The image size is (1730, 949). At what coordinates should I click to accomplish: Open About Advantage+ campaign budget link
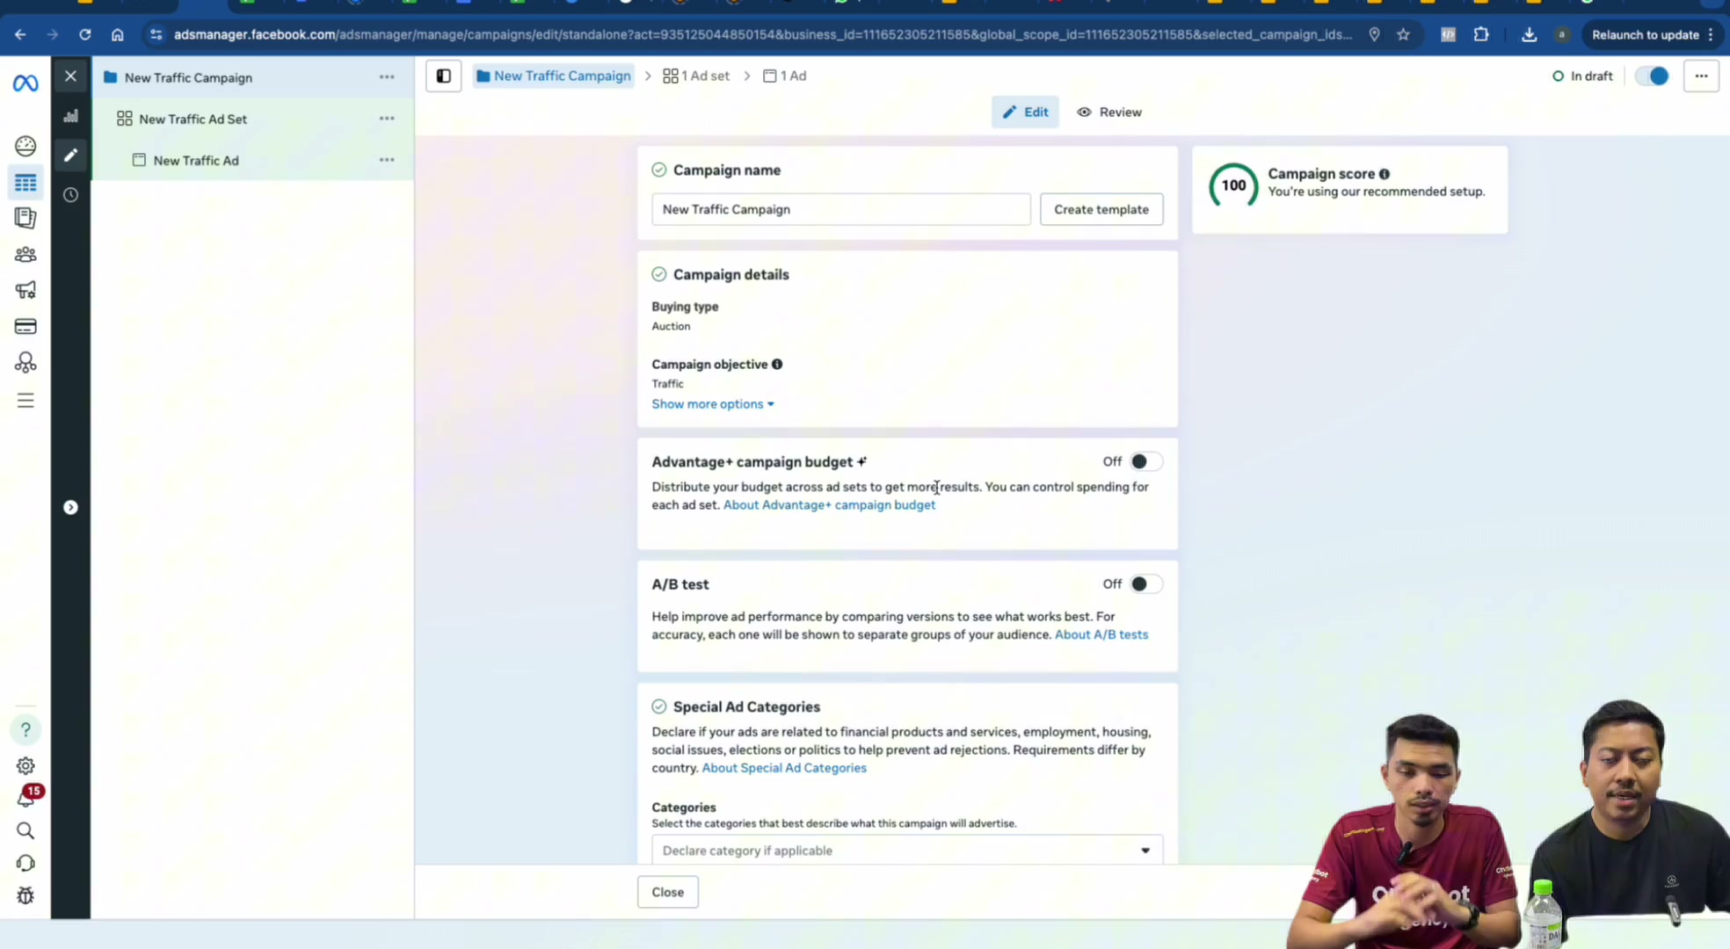pyautogui.click(x=829, y=505)
